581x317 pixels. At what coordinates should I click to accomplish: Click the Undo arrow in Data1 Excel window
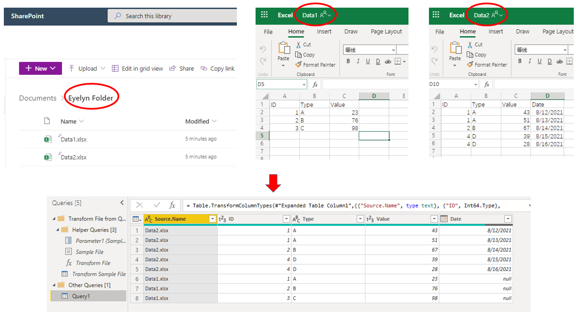pos(263,49)
